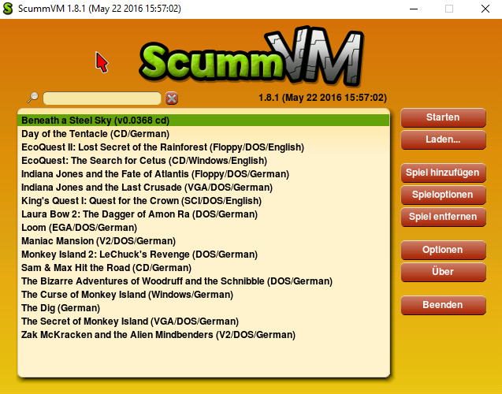Select Zak McKracken and the Alien Mindbenders
The image size is (502, 394).
pos(203,335)
